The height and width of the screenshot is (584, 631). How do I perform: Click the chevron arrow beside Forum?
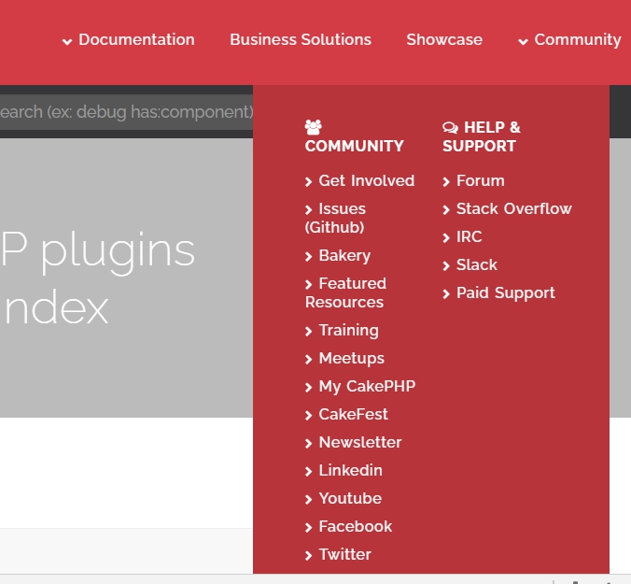point(446,182)
